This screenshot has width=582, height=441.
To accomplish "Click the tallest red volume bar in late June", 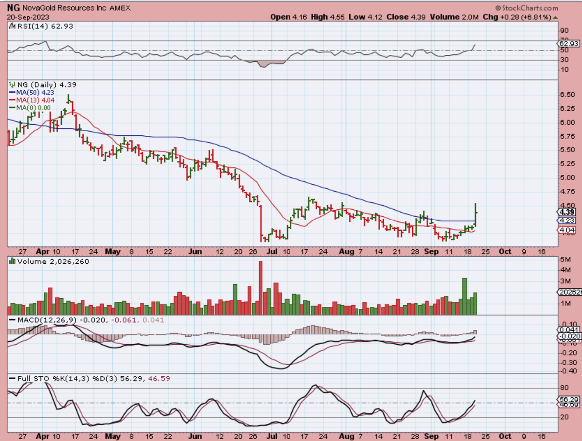I will [x=261, y=288].
